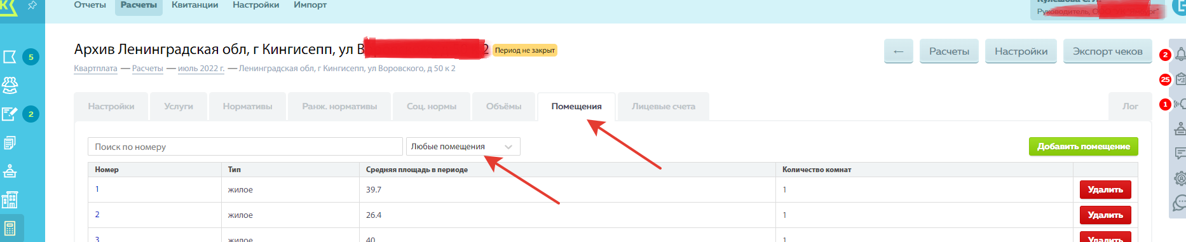Viewport: 1186px width, 242px height.
Task: Open the gear settings icon in the right panel
Action: pos(1180,178)
